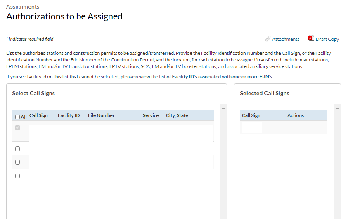
Task: Click the Service column header
Action: click(151, 115)
